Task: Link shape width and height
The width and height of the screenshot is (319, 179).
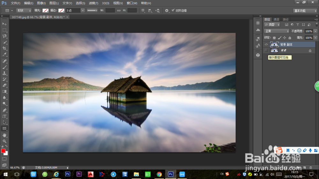Action: click(119, 11)
